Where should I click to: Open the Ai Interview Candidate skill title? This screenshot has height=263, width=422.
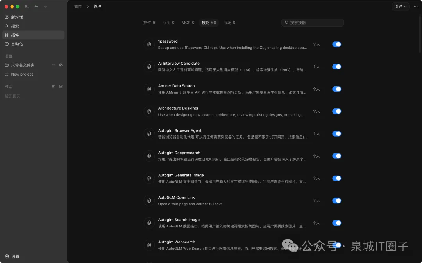179,63
